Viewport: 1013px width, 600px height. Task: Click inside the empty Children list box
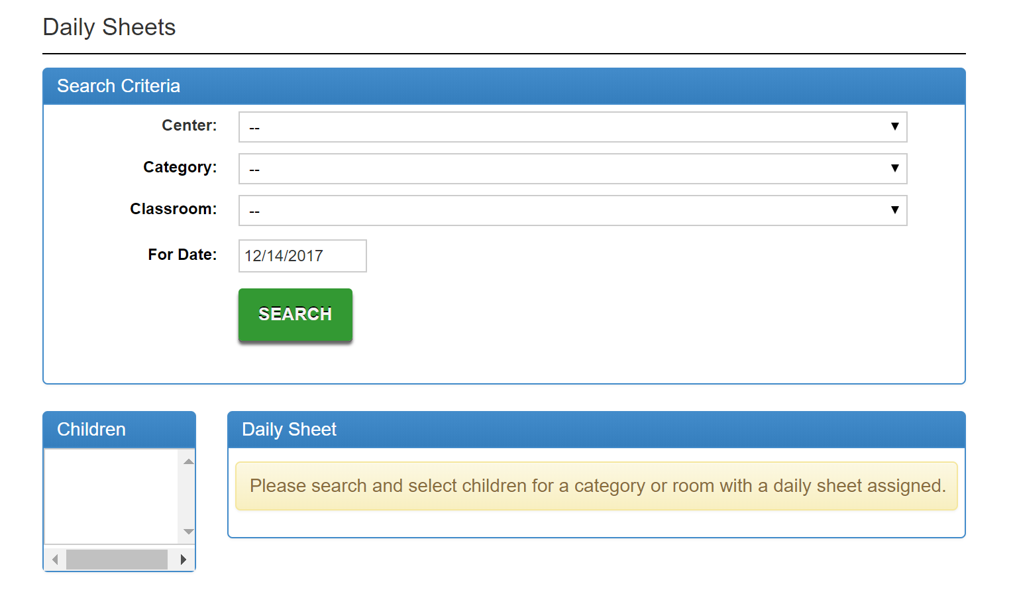[x=111, y=496]
